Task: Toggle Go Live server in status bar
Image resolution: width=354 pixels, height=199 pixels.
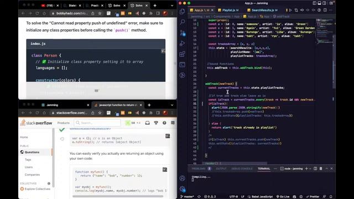Action: coord(283,197)
